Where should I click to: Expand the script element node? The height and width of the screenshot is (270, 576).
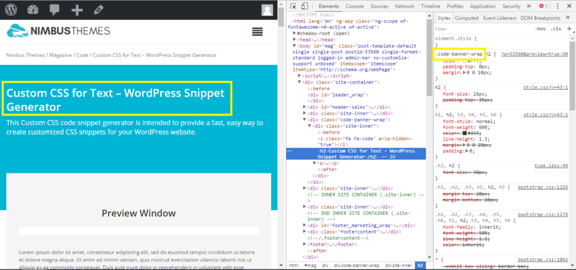click(299, 75)
